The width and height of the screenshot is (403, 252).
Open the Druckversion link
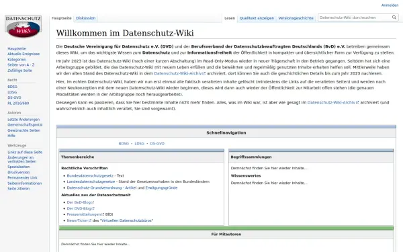point(19,172)
